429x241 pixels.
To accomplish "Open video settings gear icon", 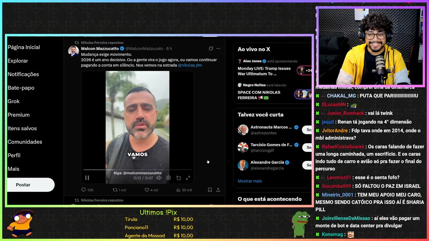I will [169, 178].
